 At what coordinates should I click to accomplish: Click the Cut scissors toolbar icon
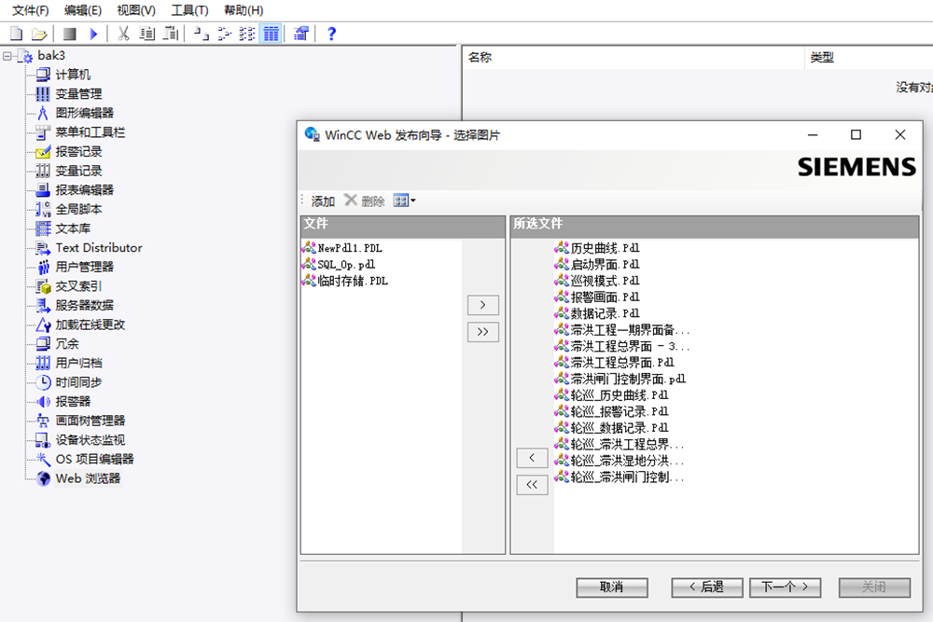click(123, 34)
